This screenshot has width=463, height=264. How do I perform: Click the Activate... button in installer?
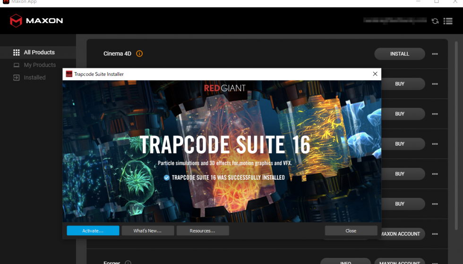point(93,231)
